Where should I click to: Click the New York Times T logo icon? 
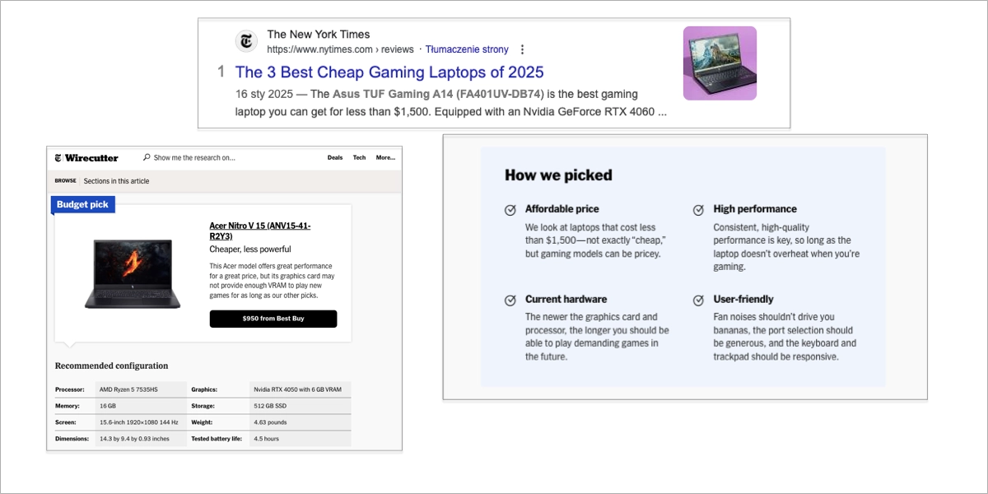point(246,40)
